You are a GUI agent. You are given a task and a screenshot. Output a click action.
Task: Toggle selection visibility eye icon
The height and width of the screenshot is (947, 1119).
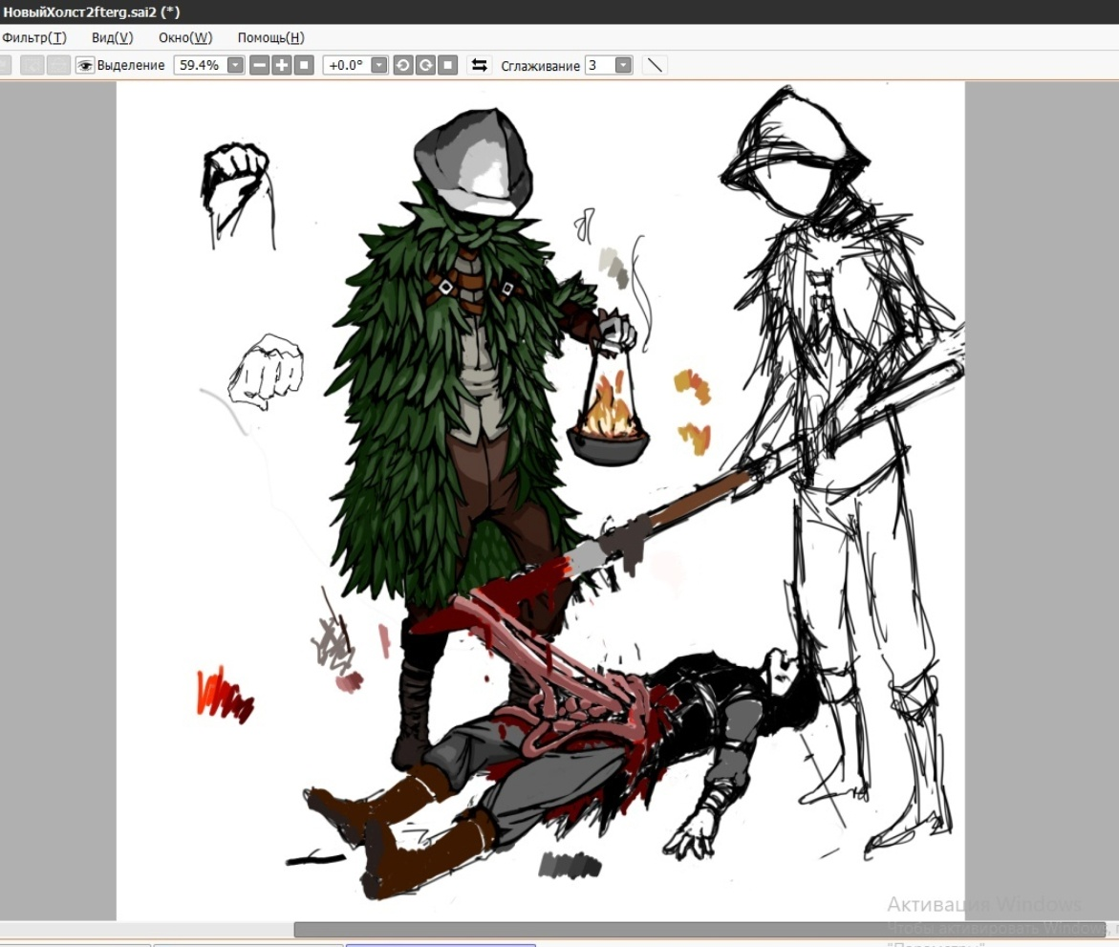pyautogui.click(x=85, y=65)
